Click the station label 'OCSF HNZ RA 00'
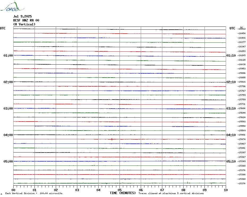This screenshot has height=197, width=247. click(26, 20)
